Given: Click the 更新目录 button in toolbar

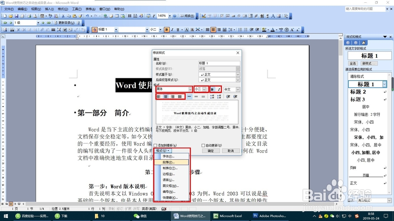Looking at the screenshot, I should 64,23.
